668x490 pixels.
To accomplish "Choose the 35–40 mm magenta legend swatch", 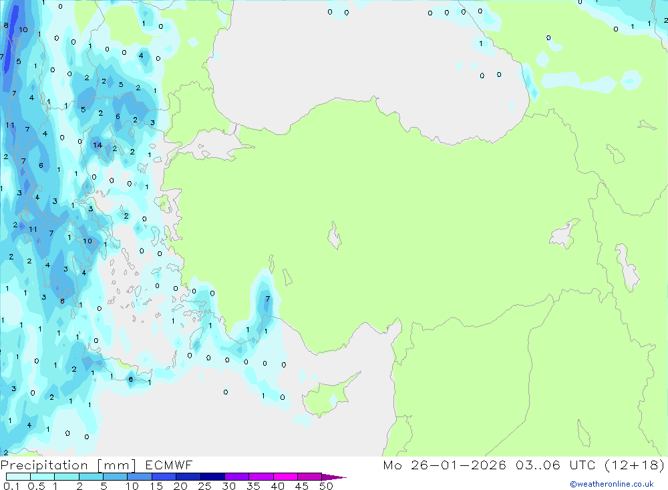I will pos(261,477).
